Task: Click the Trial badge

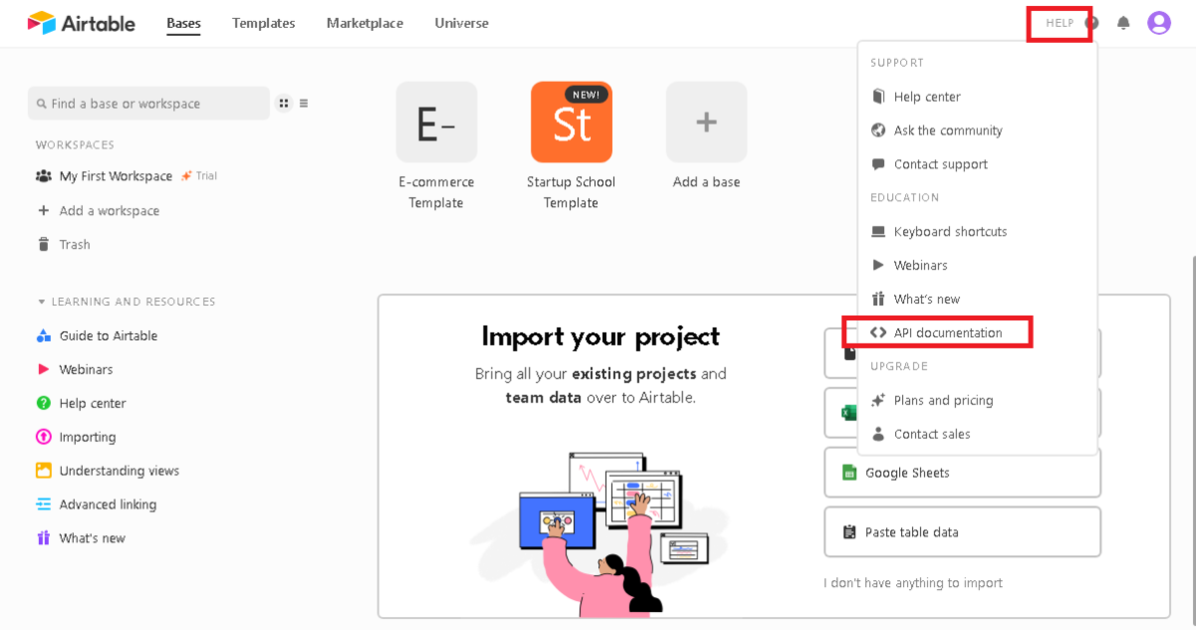Action: (x=198, y=176)
